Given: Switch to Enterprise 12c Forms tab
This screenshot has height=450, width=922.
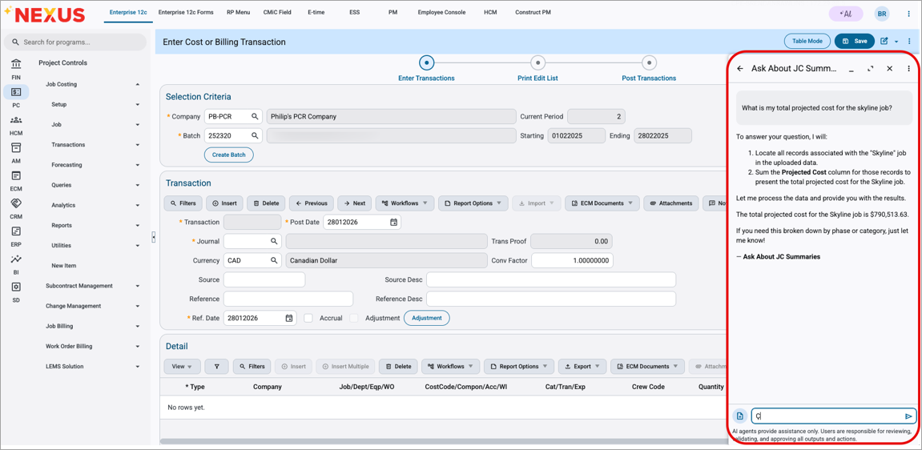Looking at the screenshot, I should (186, 12).
